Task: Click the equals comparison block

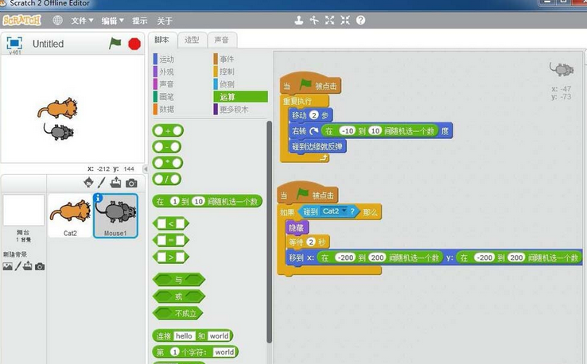Action: (171, 240)
